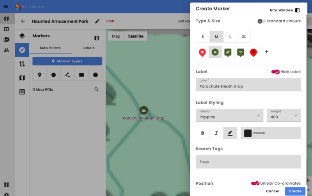This screenshot has height=196, width=312.
Task: Open the Info Window panel icon
Action: 297,10
